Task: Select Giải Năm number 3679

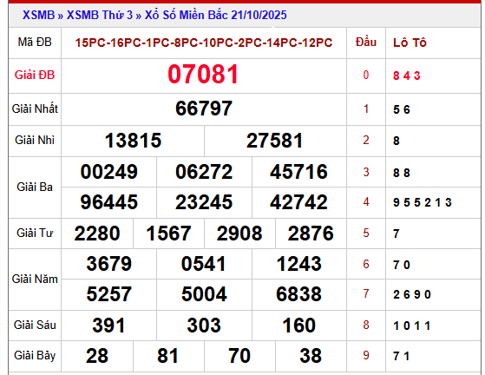Action: (108, 264)
